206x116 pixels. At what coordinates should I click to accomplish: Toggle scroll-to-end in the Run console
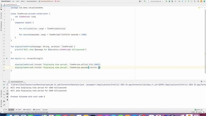[7, 94]
